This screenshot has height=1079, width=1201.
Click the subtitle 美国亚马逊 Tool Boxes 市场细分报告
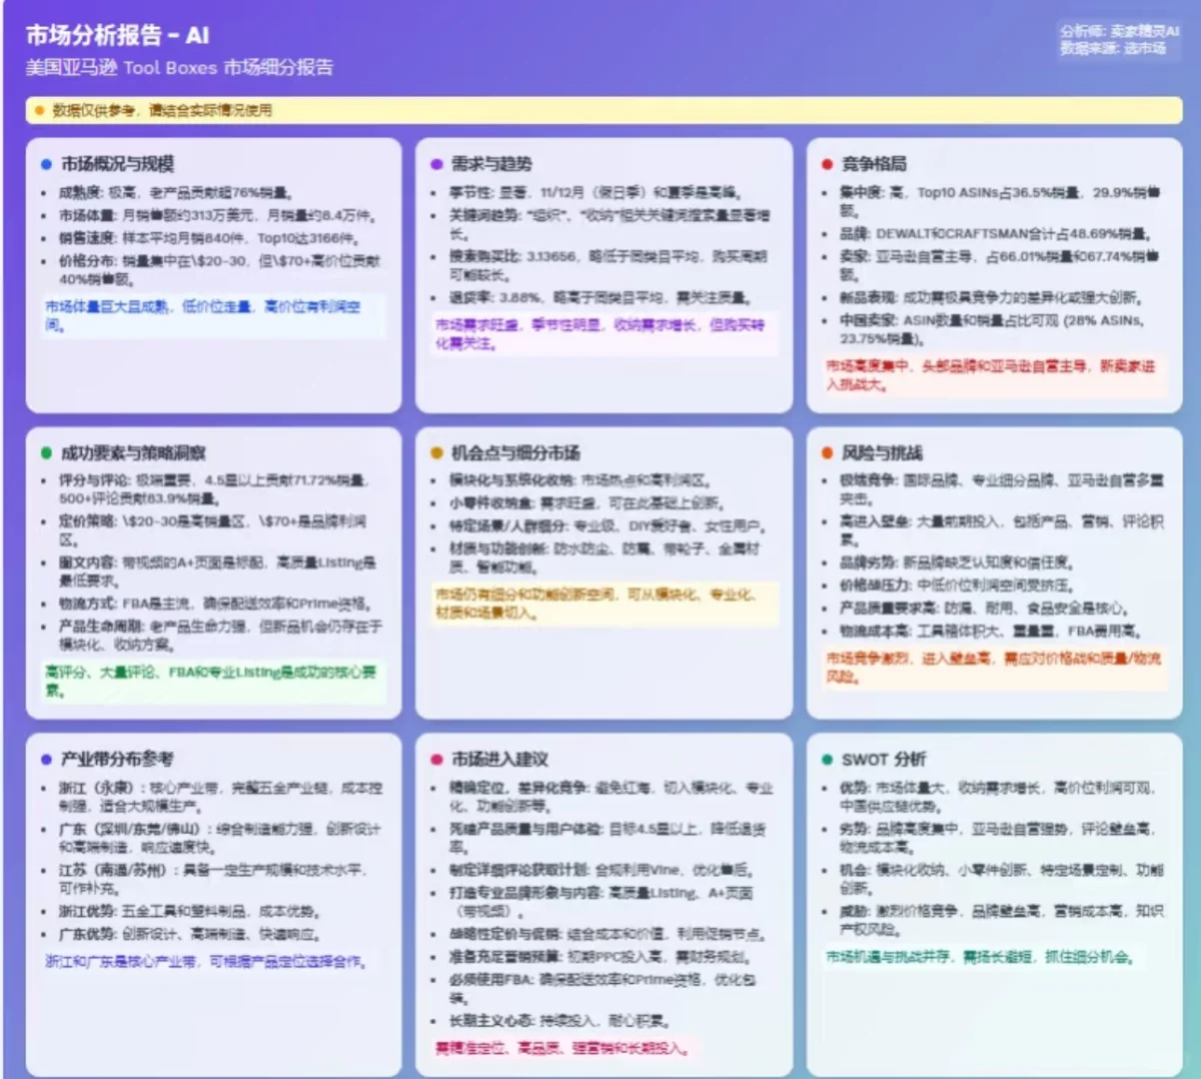pos(180,68)
